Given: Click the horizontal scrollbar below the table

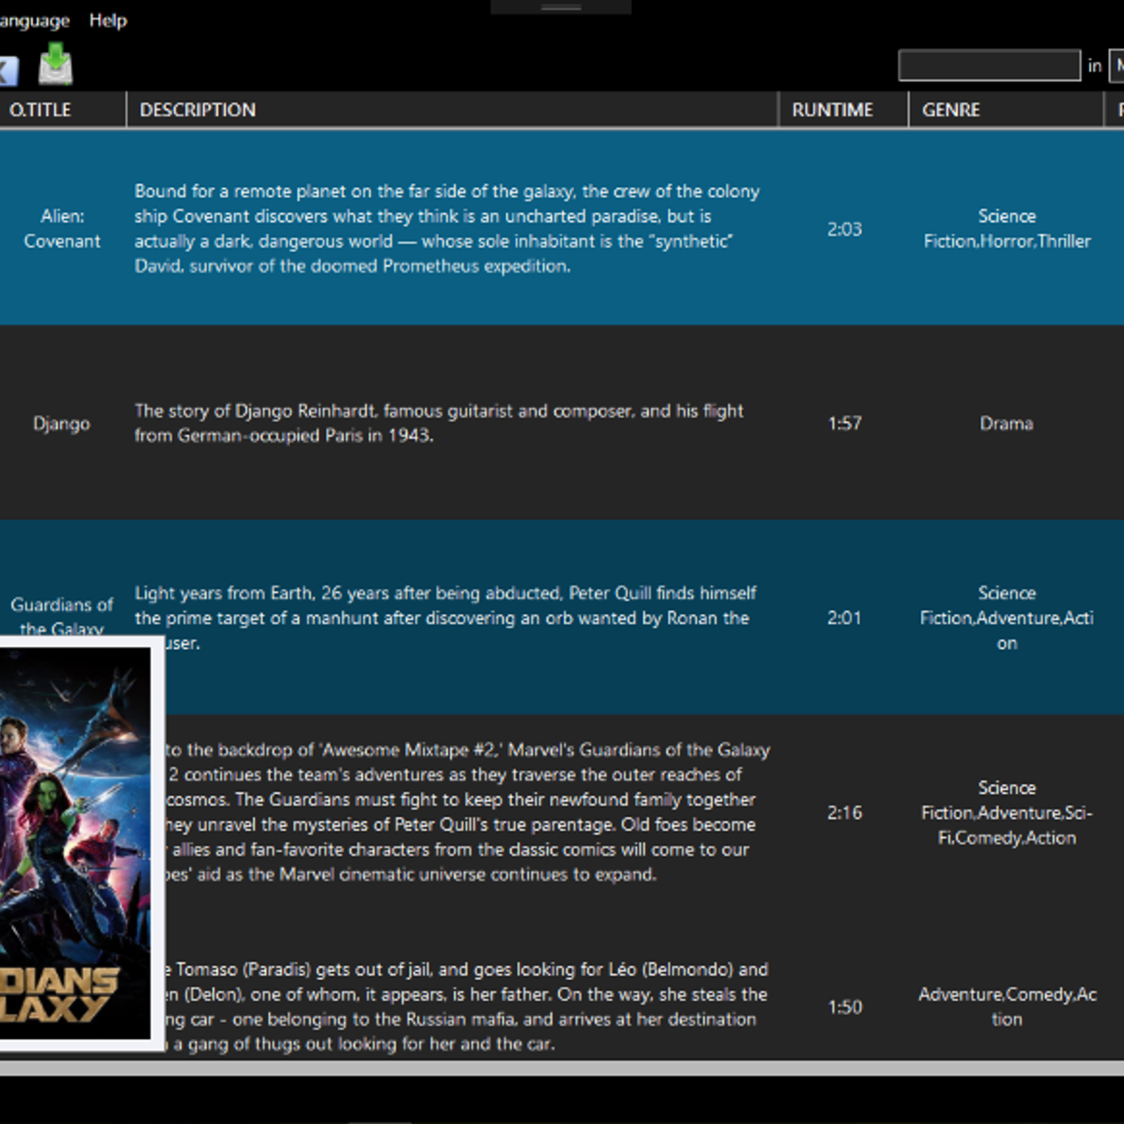Looking at the screenshot, I should [562, 1068].
